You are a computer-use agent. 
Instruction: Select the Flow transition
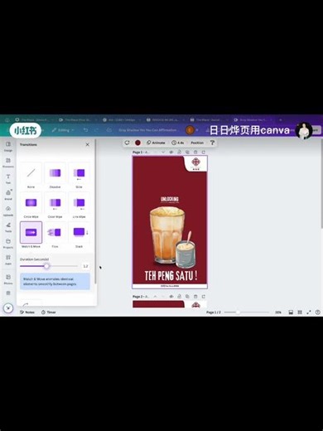coord(55,235)
